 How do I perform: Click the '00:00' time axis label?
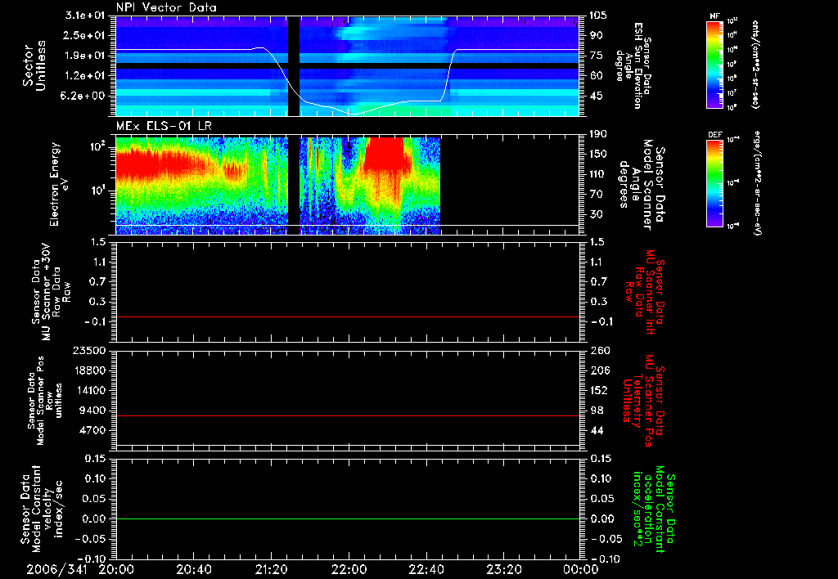coord(580,570)
